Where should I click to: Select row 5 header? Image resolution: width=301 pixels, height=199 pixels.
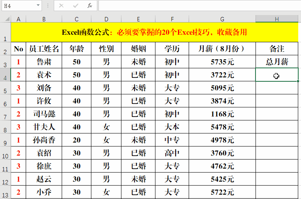pos(6,88)
